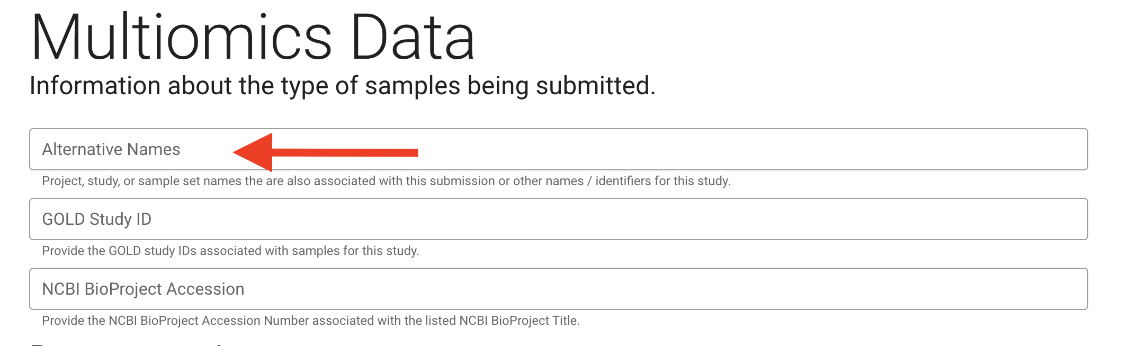Click the GOLD Study ID placeholder text
The image size is (1128, 346).
coord(97,218)
